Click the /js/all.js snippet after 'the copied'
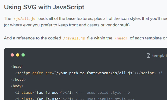The height and width of the screenshot is (100, 167). tap(74, 38)
